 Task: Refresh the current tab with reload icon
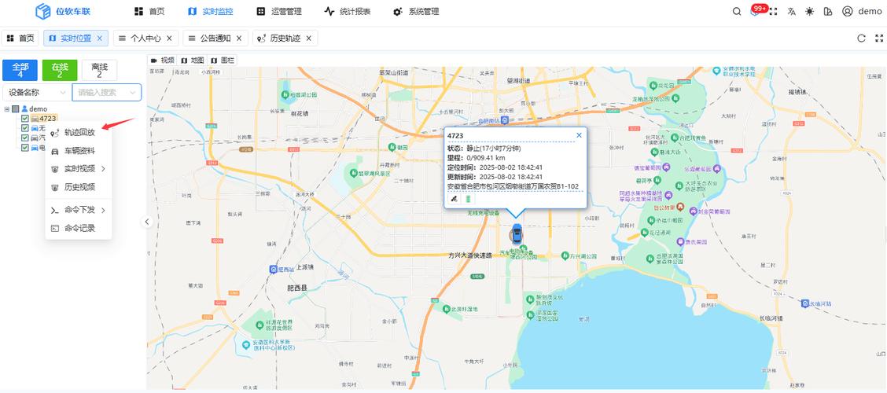pyautogui.click(x=862, y=39)
